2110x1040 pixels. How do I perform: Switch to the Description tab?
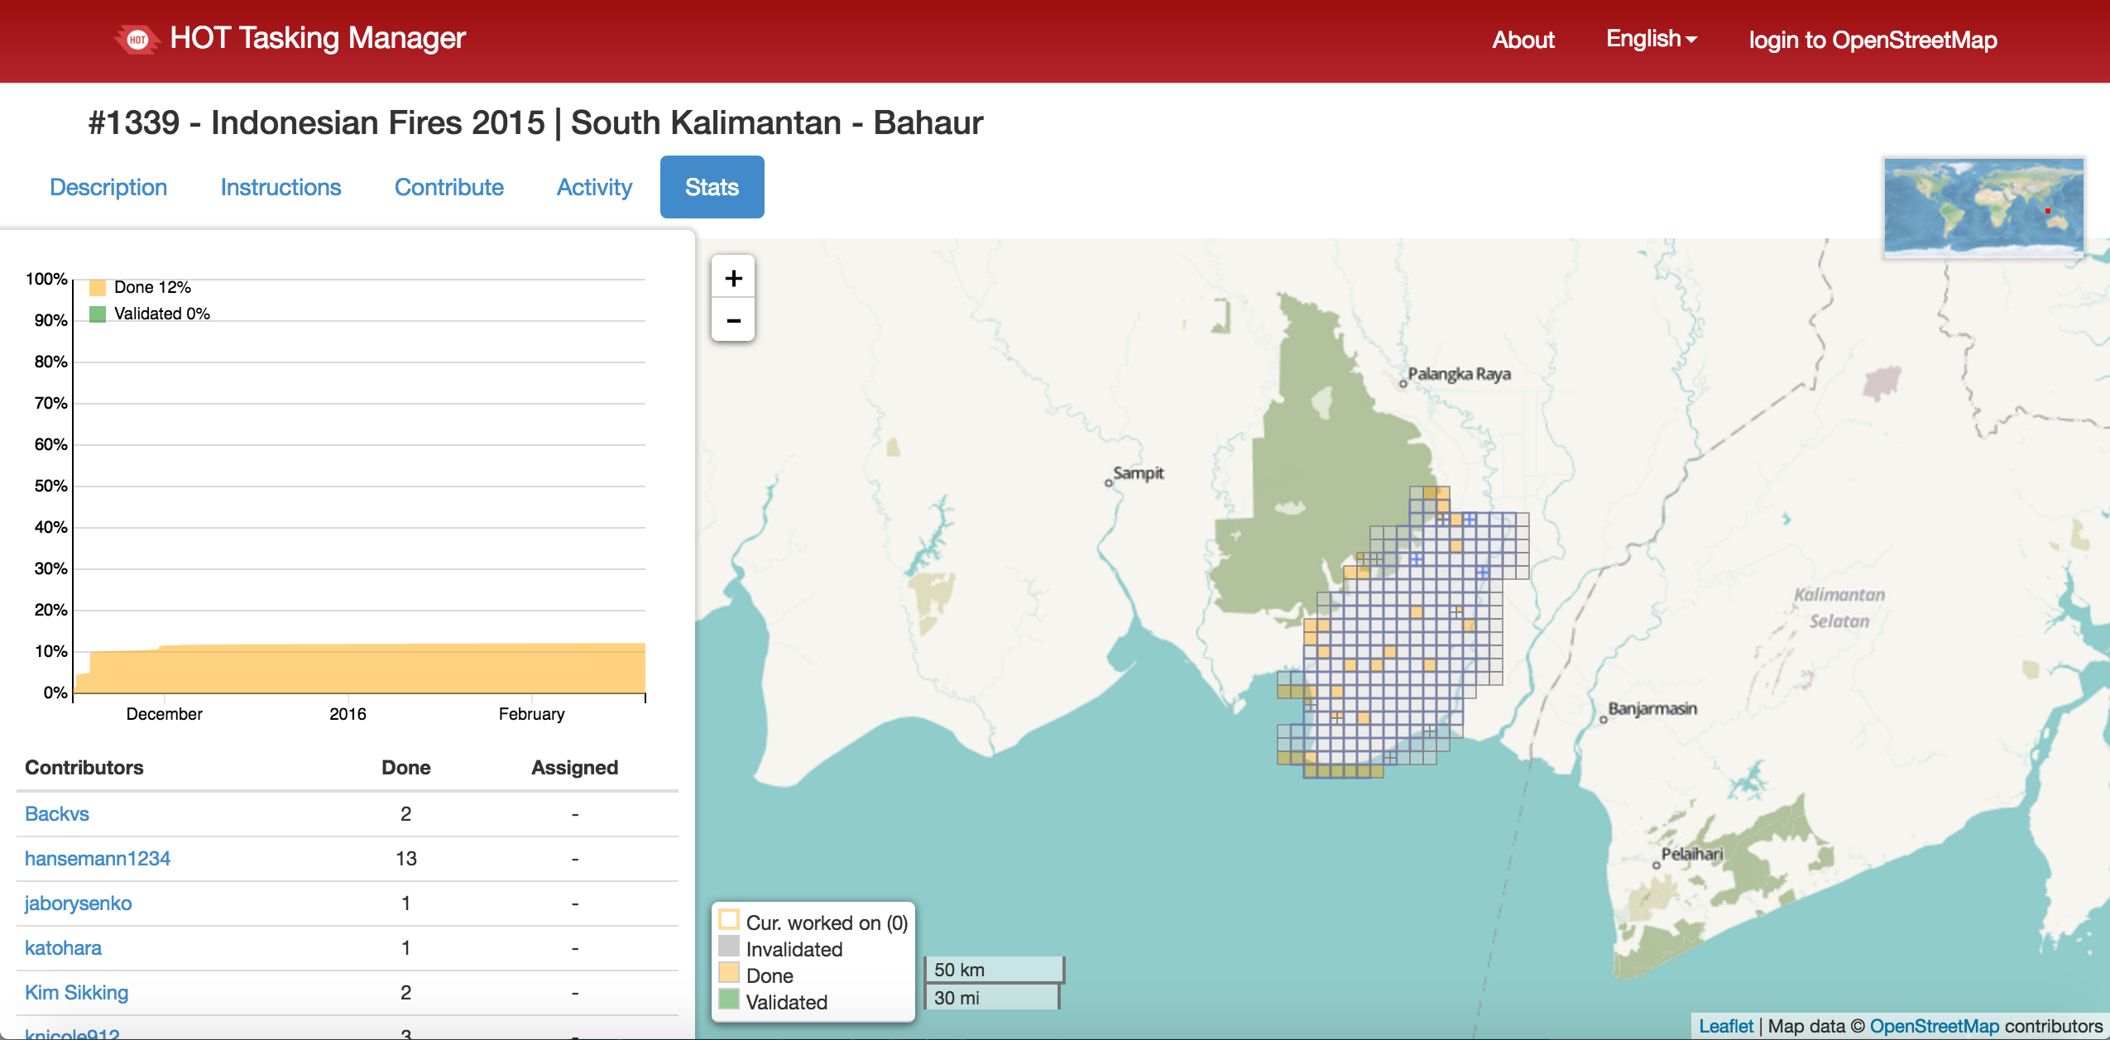pyautogui.click(x=108, y=187)
